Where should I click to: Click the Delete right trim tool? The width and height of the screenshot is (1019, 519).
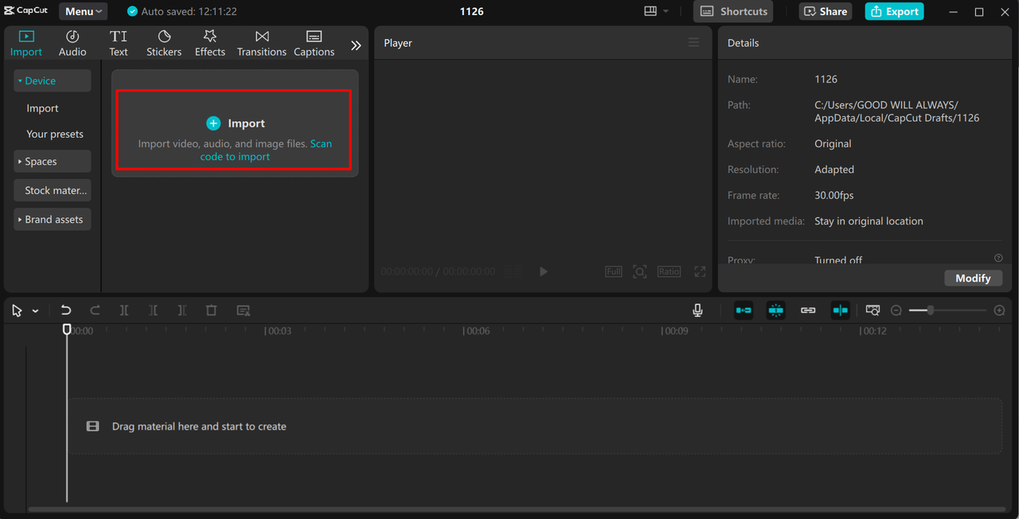(182, 310)
